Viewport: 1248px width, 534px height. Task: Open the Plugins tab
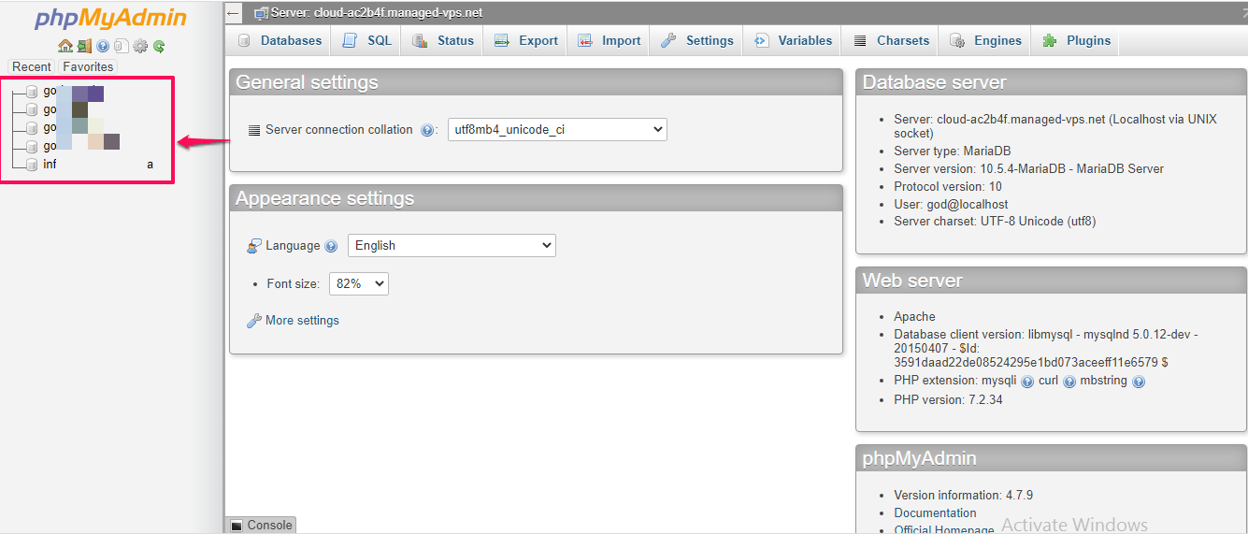click(x=1076, y=40)
